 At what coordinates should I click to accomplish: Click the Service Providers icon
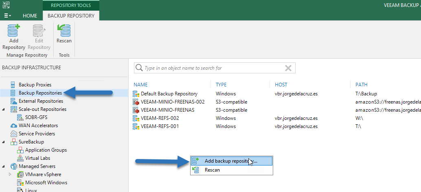click(13, 134)
